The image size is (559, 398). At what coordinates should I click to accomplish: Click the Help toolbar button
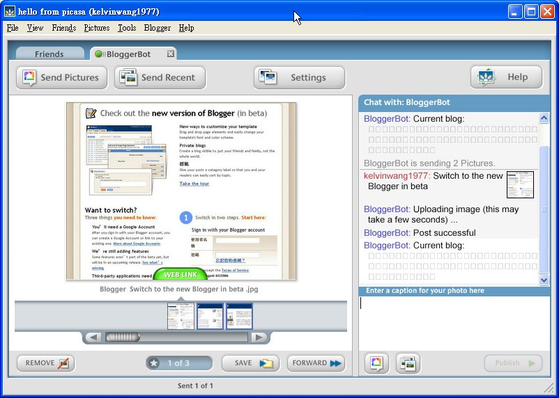[x=506, y=77]
